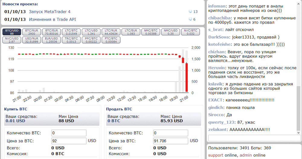Click the large red falling candlestick on chart
302x159 pixels.
(187, 77)
